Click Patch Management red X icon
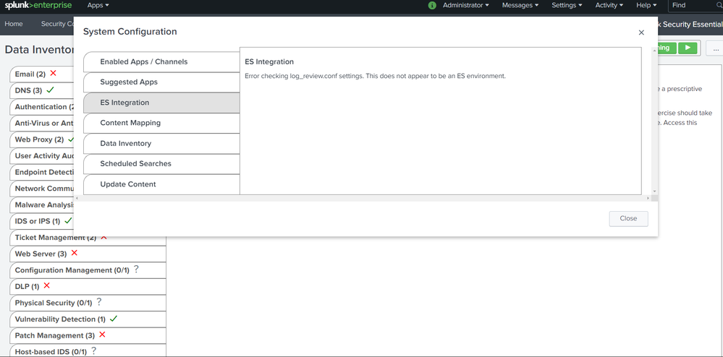723x357 pixels. tap(102, 335)
